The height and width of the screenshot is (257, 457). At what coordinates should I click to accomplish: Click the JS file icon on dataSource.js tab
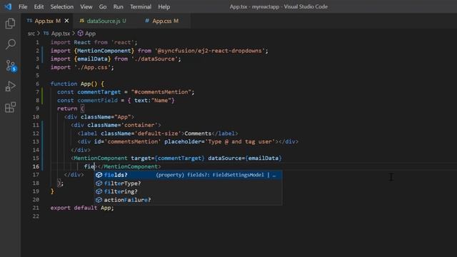tap(82, 21)
